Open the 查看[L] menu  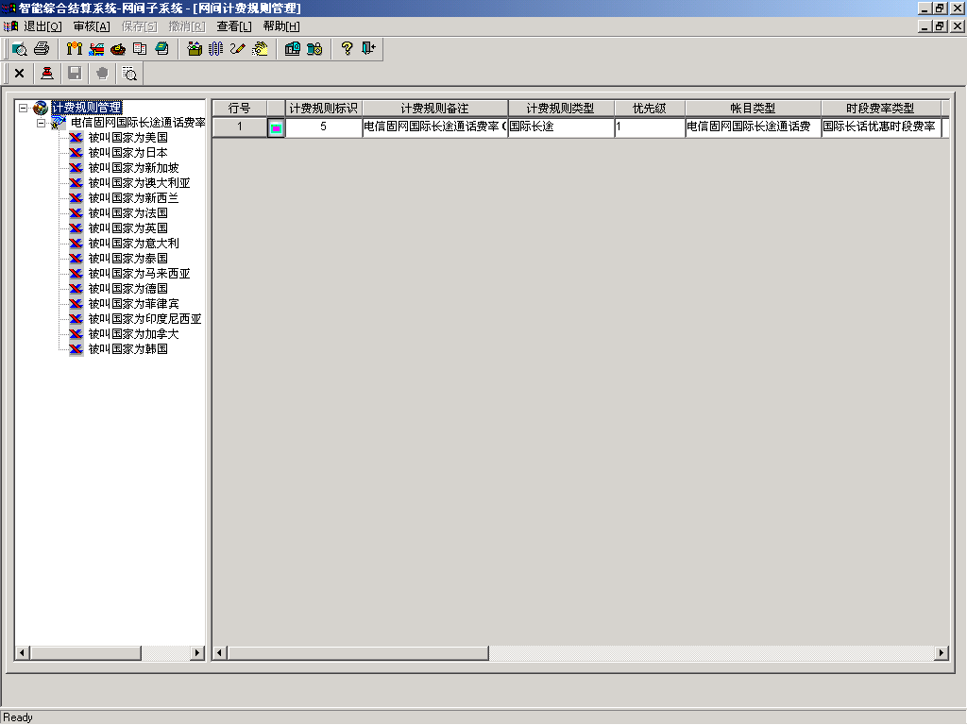coord(234,26)
